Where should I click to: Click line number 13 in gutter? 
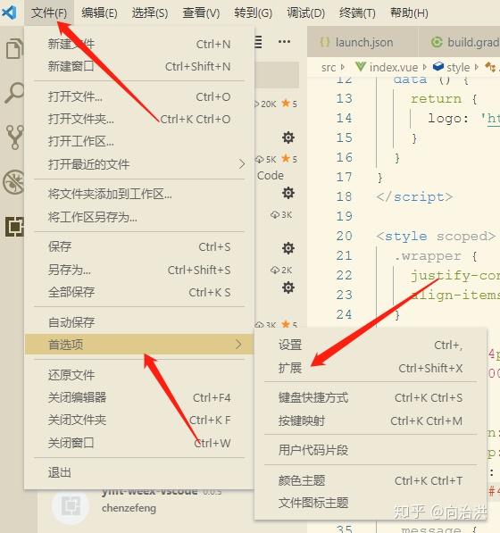344,98
